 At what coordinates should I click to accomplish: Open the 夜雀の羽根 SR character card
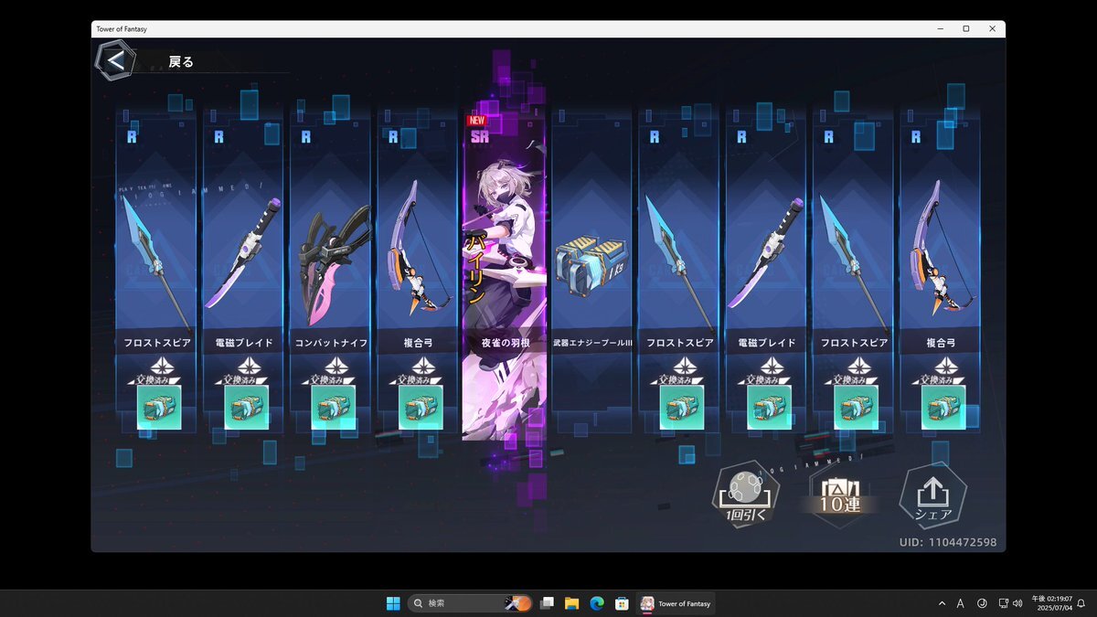[x=506, y=274]
